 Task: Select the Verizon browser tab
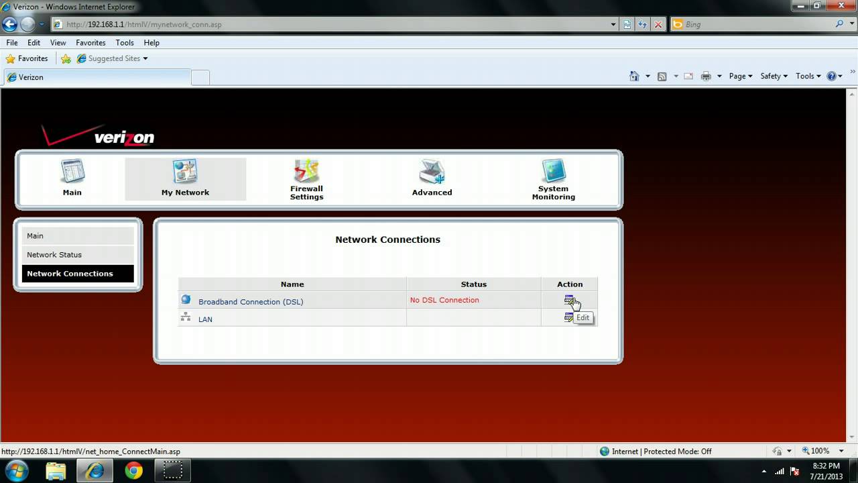click(97, 77)
